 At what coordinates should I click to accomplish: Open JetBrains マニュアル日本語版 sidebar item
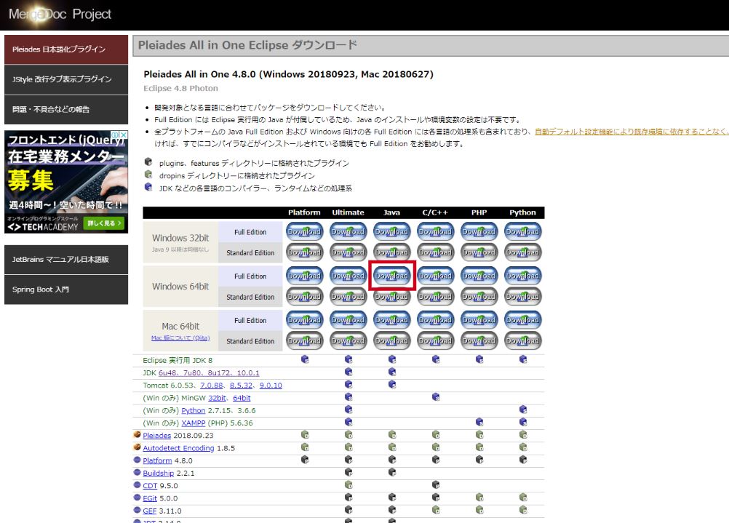[66, 260]
